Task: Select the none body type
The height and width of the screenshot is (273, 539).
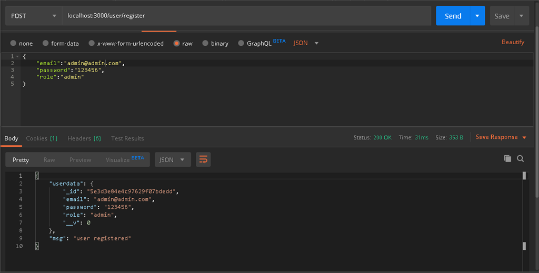Action: coord(13,43)
